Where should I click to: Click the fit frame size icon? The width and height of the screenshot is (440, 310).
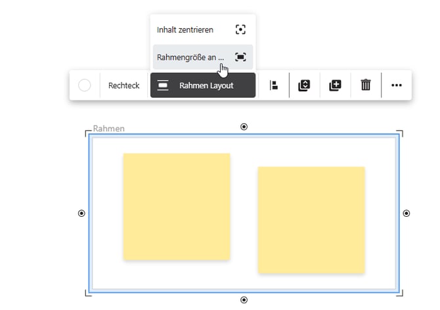pos(240,57)
